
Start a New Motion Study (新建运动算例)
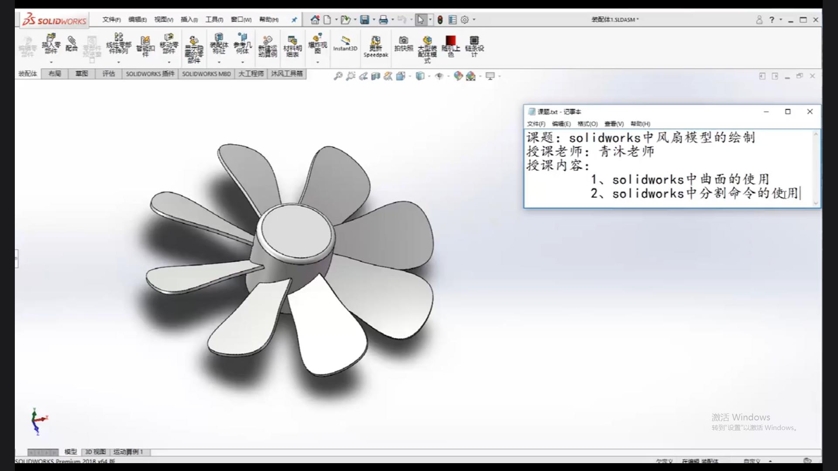click(268, 46)
